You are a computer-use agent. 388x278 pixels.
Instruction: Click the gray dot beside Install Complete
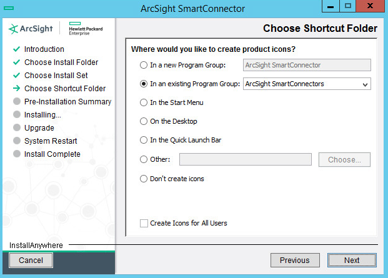click(17, 154)
